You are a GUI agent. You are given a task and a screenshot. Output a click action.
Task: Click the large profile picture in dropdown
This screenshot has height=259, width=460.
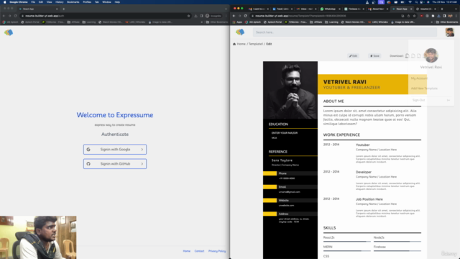click(x=431, y=55)
